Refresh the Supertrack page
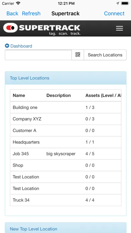This screenshot has height=233, width=131. click(x=31, y=13)
